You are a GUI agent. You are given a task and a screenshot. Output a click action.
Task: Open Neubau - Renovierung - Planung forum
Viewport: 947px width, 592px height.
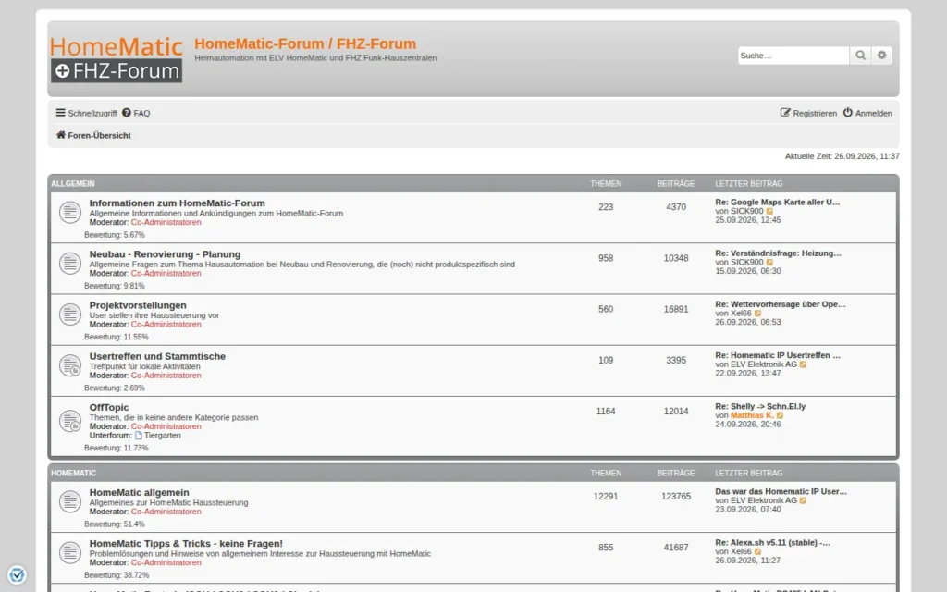(x=165, y=254)
